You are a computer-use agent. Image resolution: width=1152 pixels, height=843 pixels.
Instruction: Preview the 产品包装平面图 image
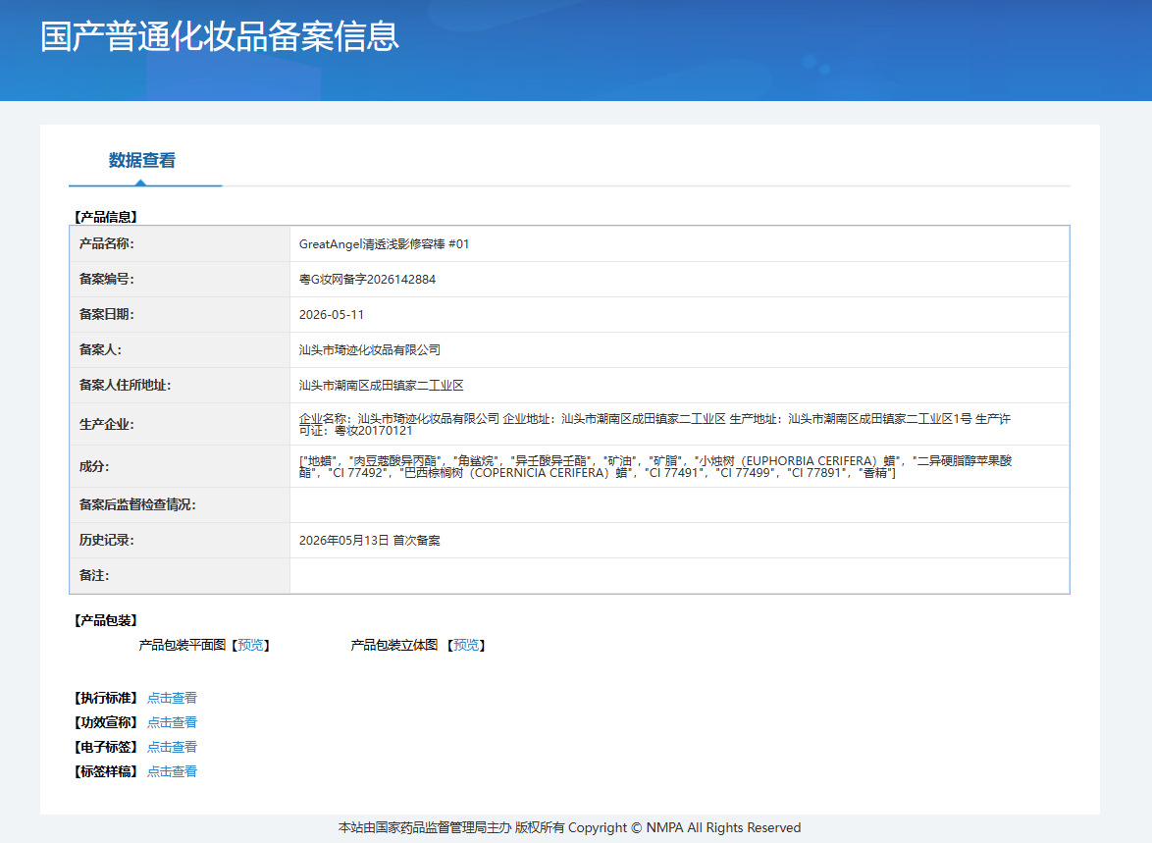(x=250, y=645)
